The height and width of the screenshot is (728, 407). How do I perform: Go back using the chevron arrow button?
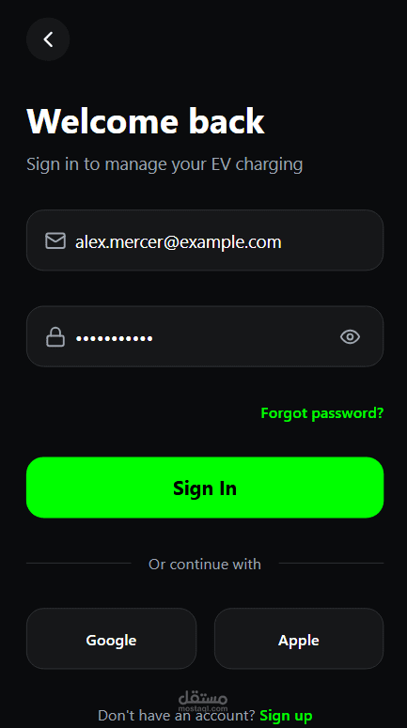[48, 39]
